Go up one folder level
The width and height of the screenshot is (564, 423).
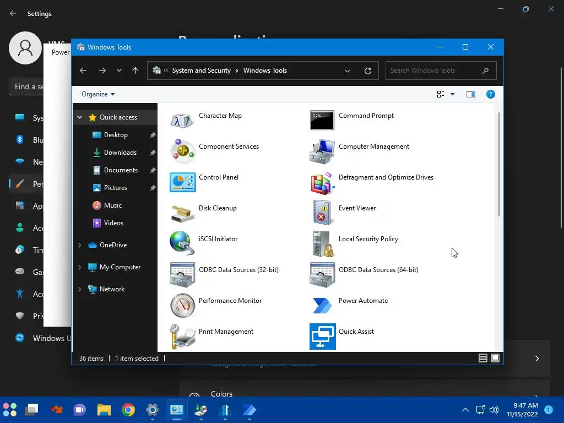135,70
